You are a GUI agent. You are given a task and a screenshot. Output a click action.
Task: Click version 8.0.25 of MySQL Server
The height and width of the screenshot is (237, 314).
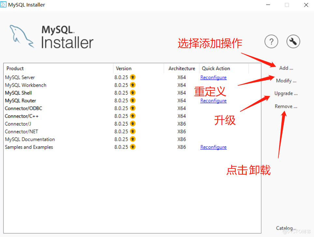[121, 77]
